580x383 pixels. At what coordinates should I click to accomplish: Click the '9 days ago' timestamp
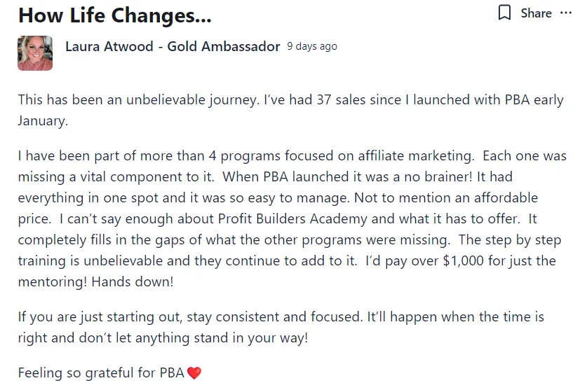click(312, 46)
